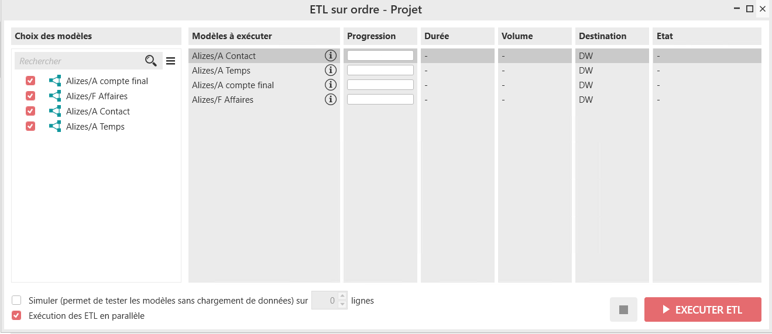Click the stop square button
The image size is (772, 334).
(x=623, y=309)
